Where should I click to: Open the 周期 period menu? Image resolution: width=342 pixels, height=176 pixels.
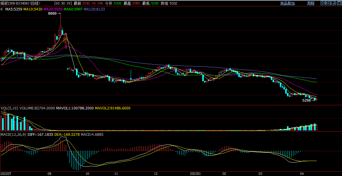310,3
